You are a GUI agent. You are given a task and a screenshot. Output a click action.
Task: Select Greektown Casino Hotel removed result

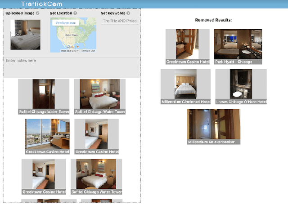pyautogui.click(x=187, y=44)
